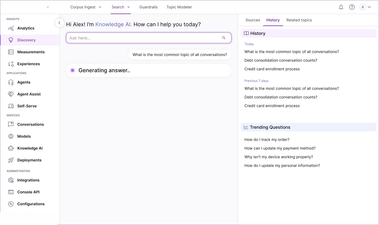
Task: Go to Agent Assist in sidebar
Action: 29,94
